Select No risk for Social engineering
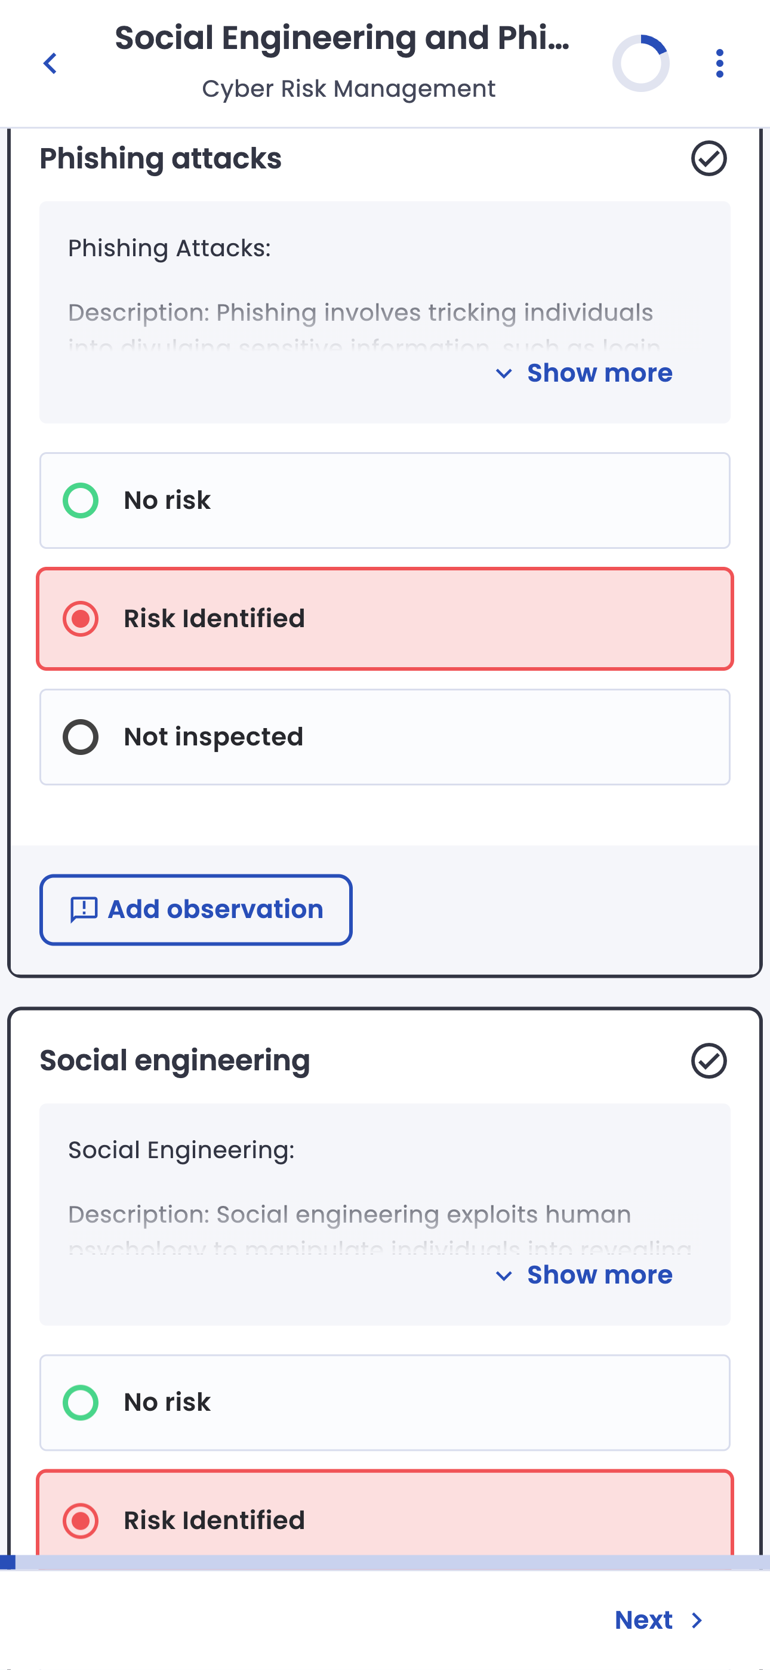This screenshot has width=770, height=1670. 384,1402
